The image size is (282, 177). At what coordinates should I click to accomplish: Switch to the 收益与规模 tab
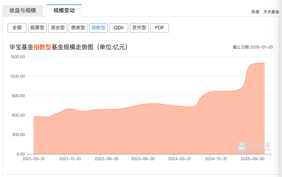point(23,10)
